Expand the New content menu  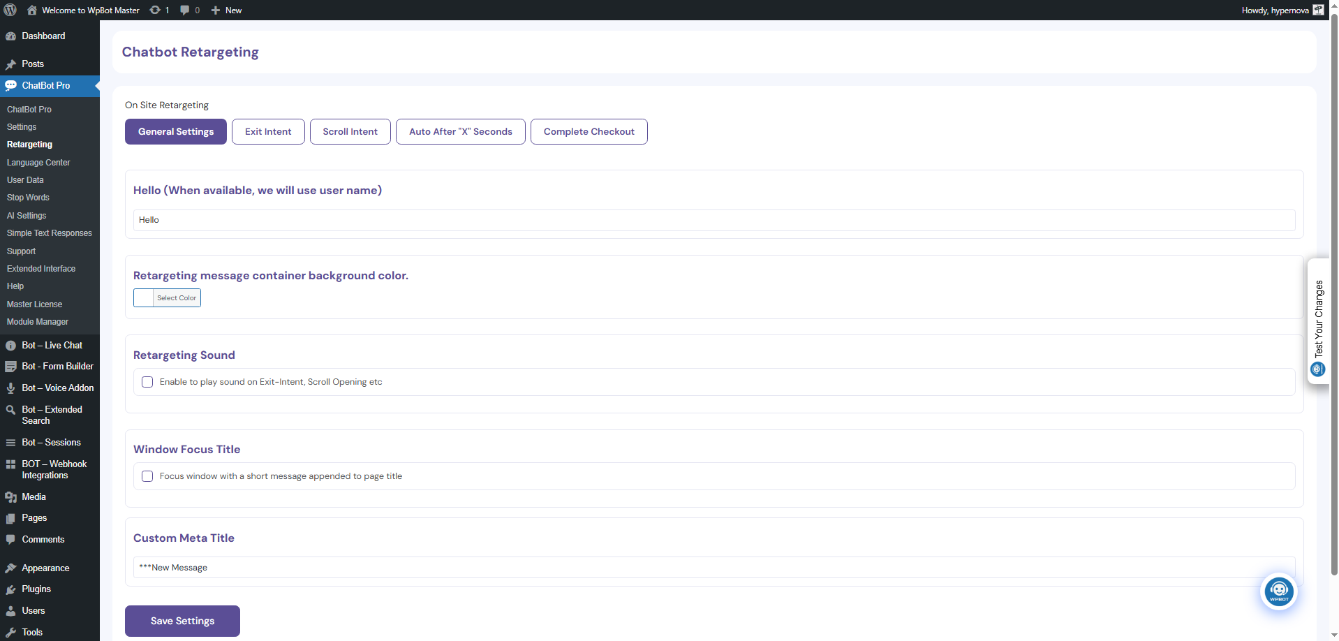click(227, 10)
